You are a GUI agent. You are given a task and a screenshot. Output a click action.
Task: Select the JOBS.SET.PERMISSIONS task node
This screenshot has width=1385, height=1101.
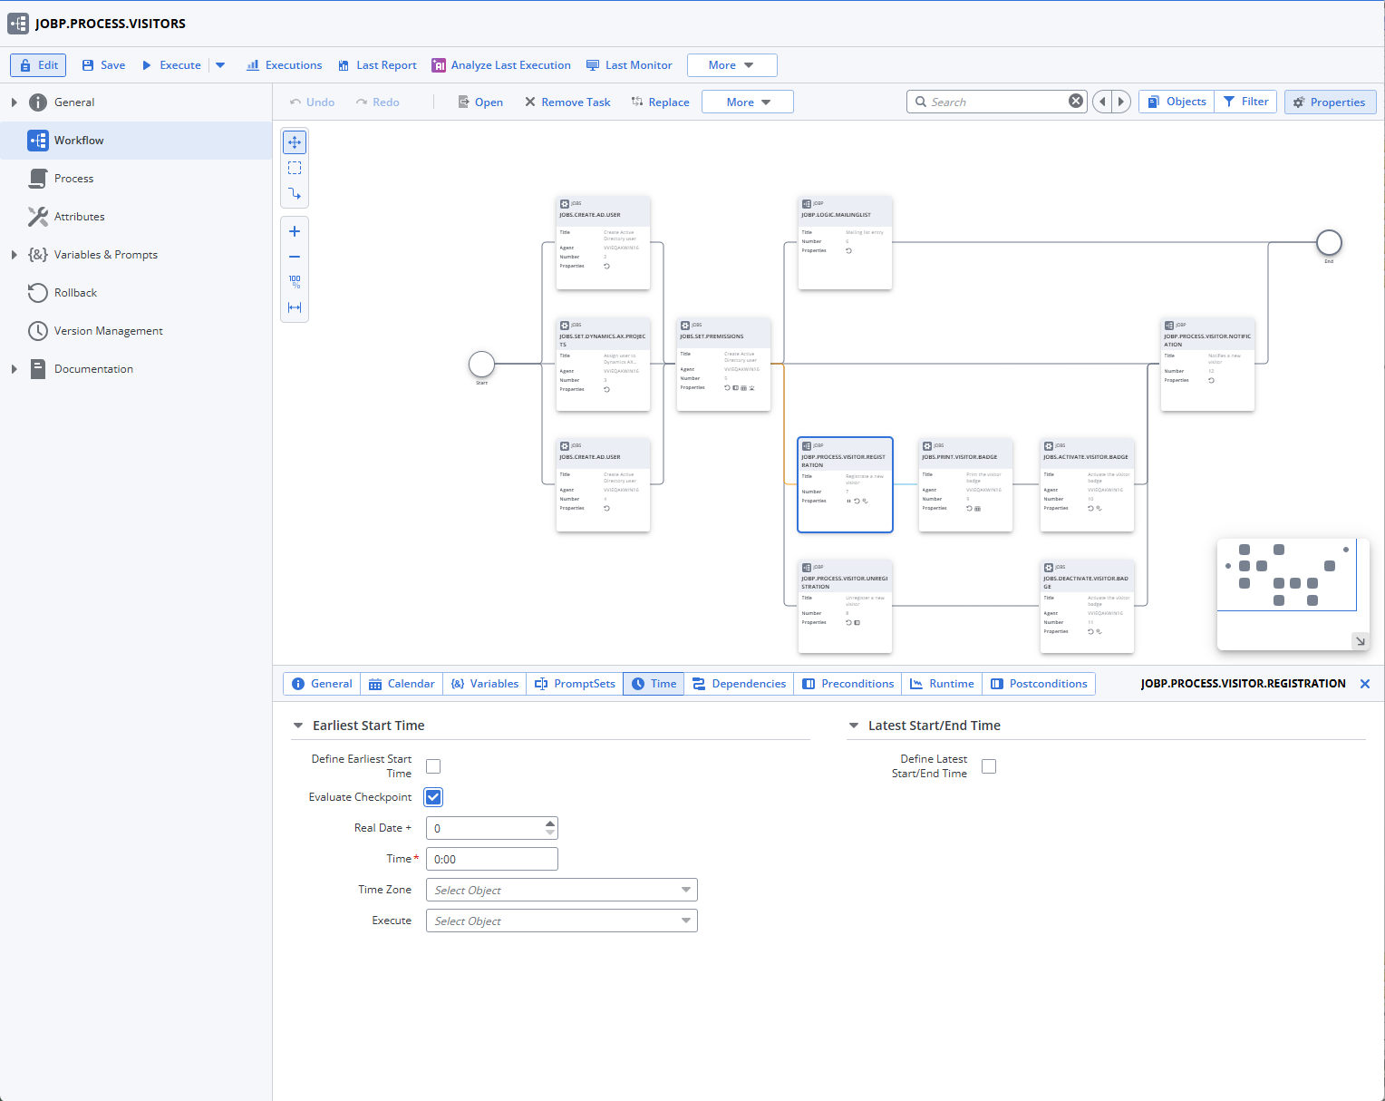tap(723, 364)
